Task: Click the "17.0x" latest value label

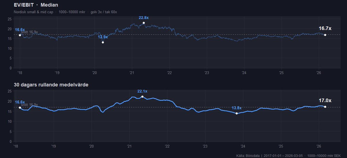Action: [325, 101]
